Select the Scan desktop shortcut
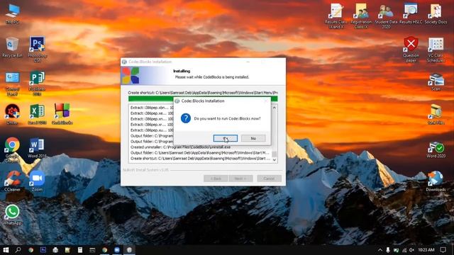The width and height of the screenshot is (454, 255). pyautogui.click(x=436, y=82)
